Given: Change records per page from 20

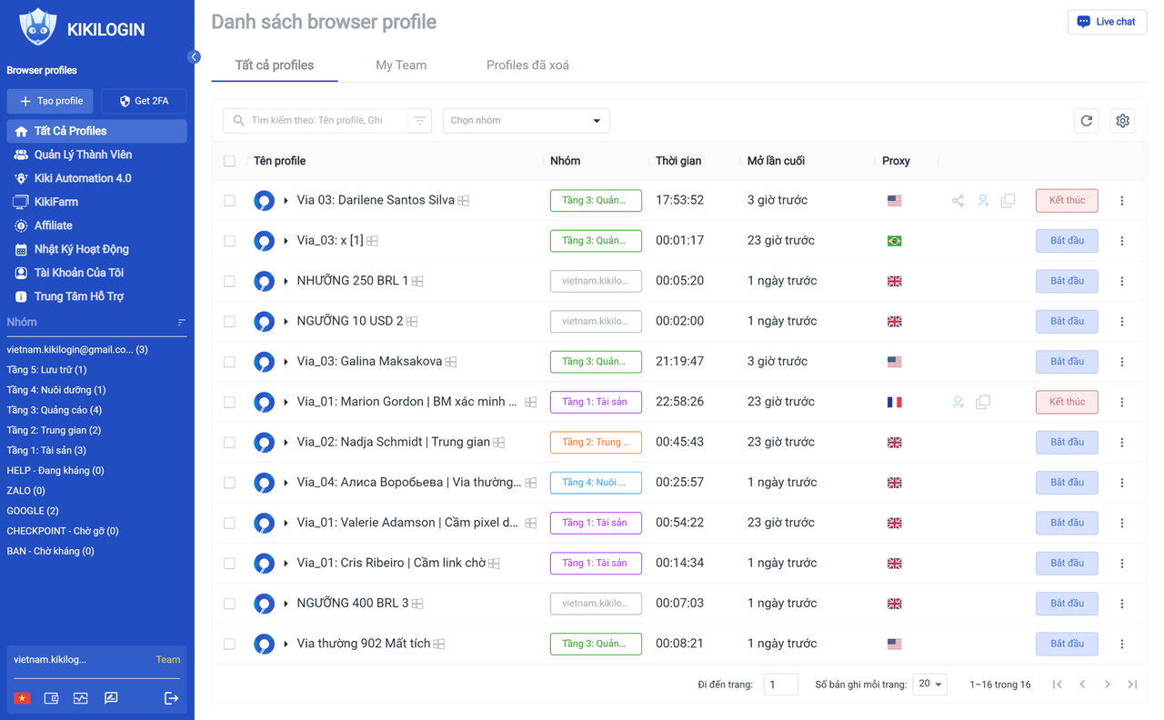Looking at the screenshot, I should pyautogui.click(x=929, y=684).
